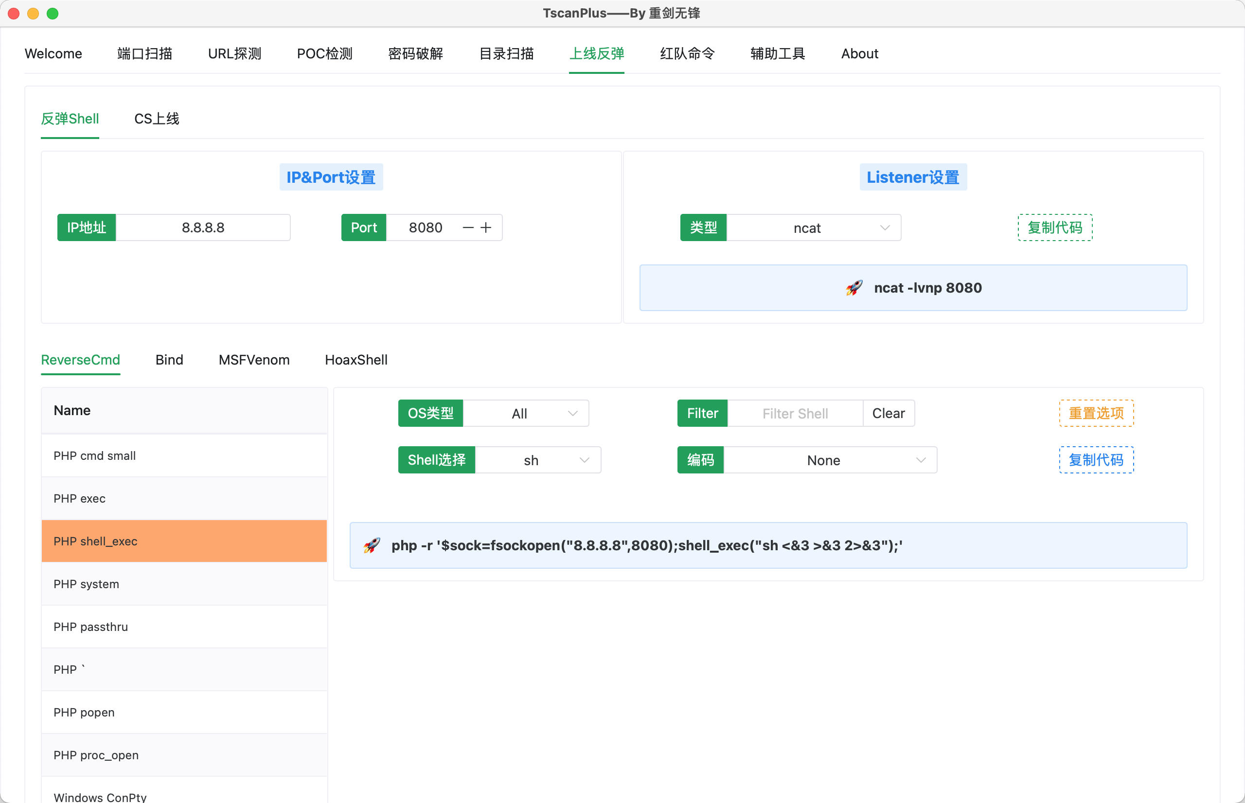Open the HoaxShell tab
Viewport: 1245px width, 803px height.
[356, 360]
